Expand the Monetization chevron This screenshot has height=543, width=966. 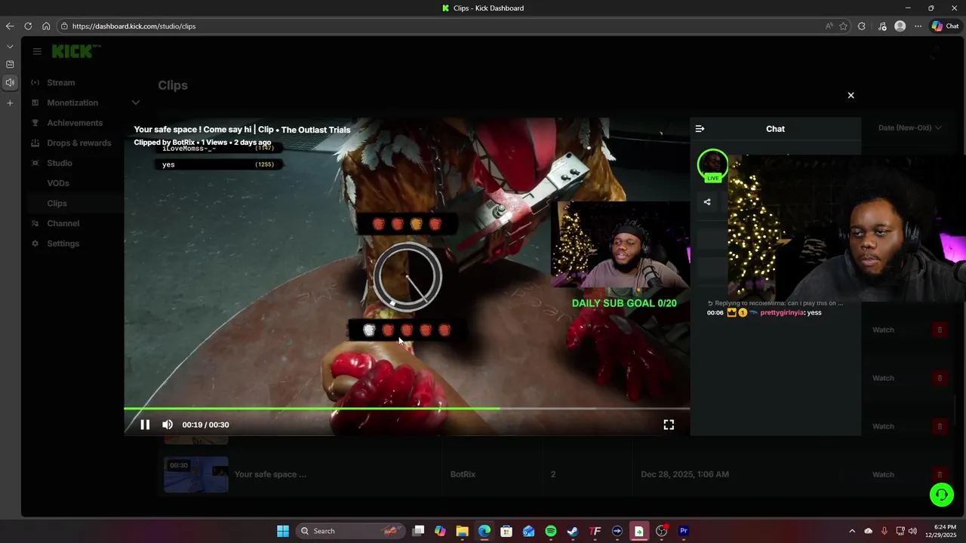pyautogui.click(x=136, y=103)
